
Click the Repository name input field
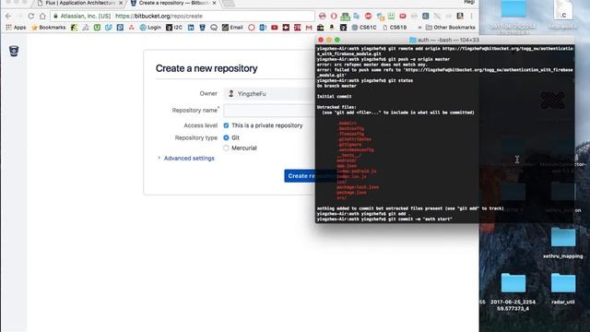tap(269, 111)
